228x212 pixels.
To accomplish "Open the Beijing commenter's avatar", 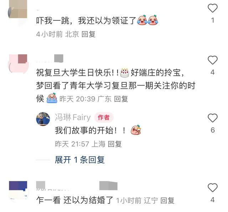I will coord(18,11).
